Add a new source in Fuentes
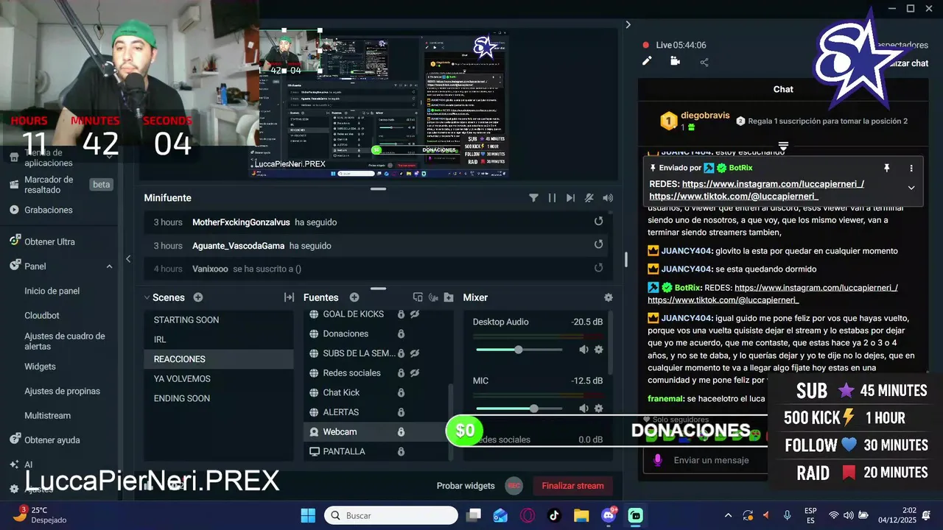Screen dimensions: 943x530 coord(354,297)
